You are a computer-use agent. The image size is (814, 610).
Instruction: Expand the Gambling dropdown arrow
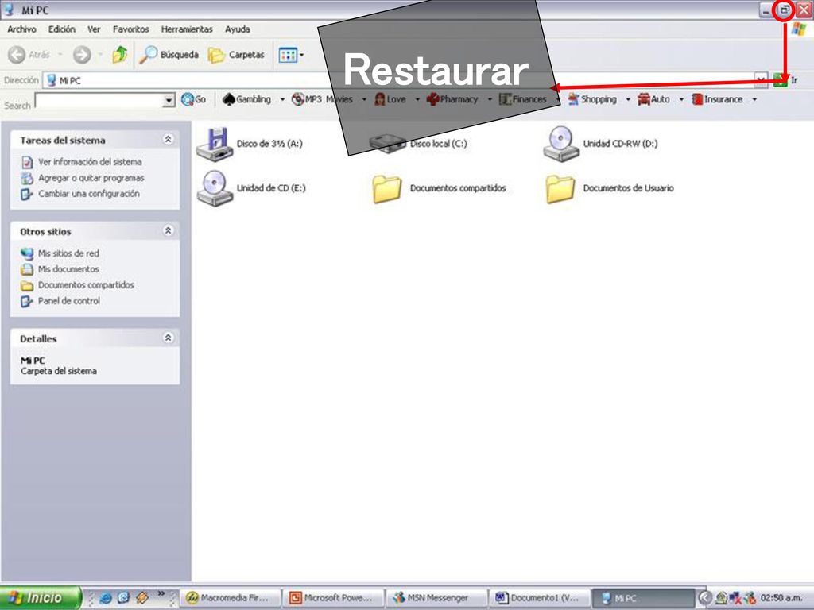pos(282,99)
